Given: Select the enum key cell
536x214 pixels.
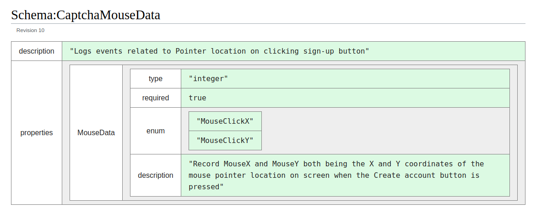Looking at the screenshot, I should [x=156, y=131].
